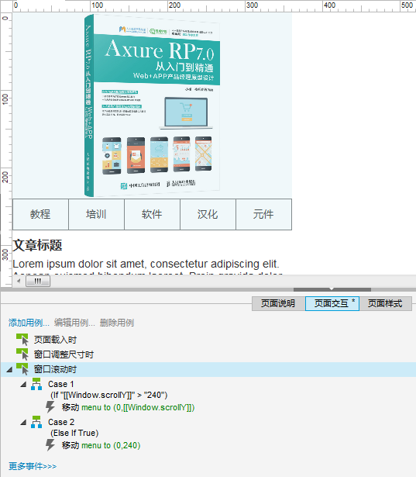This screenshot has width=416, height=477.
Task: Select the 窗口滚动时 event row
Action: pyautogui.click(x=208, y=369)
